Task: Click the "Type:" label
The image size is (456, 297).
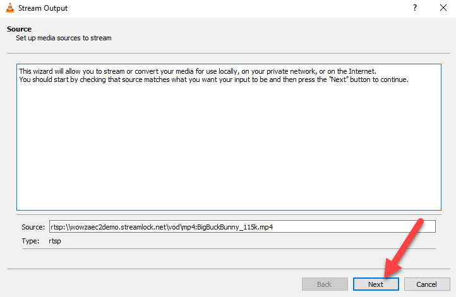Action: (30, 241)
